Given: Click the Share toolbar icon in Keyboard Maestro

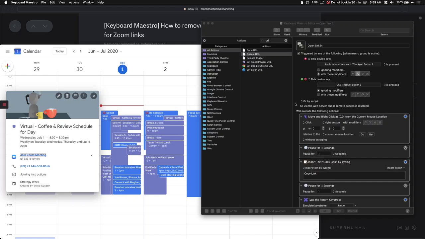Looking at the screenshot, I should 276,30.
